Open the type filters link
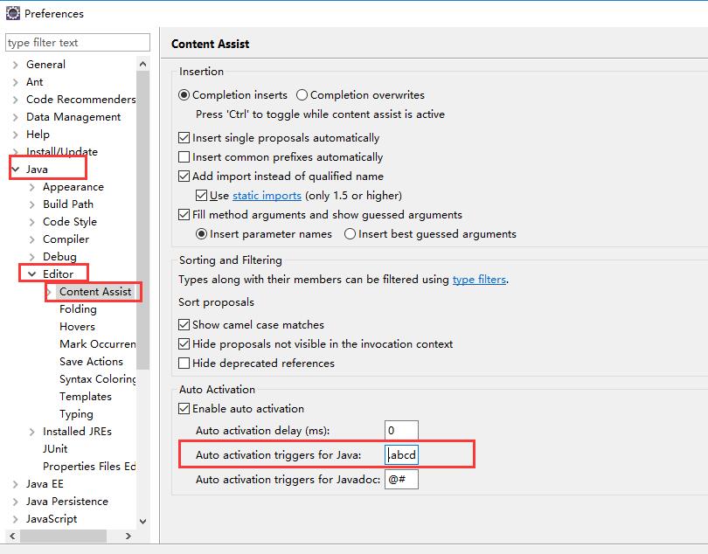Screen dimensions: 708x554 click(x=479, y=280)
